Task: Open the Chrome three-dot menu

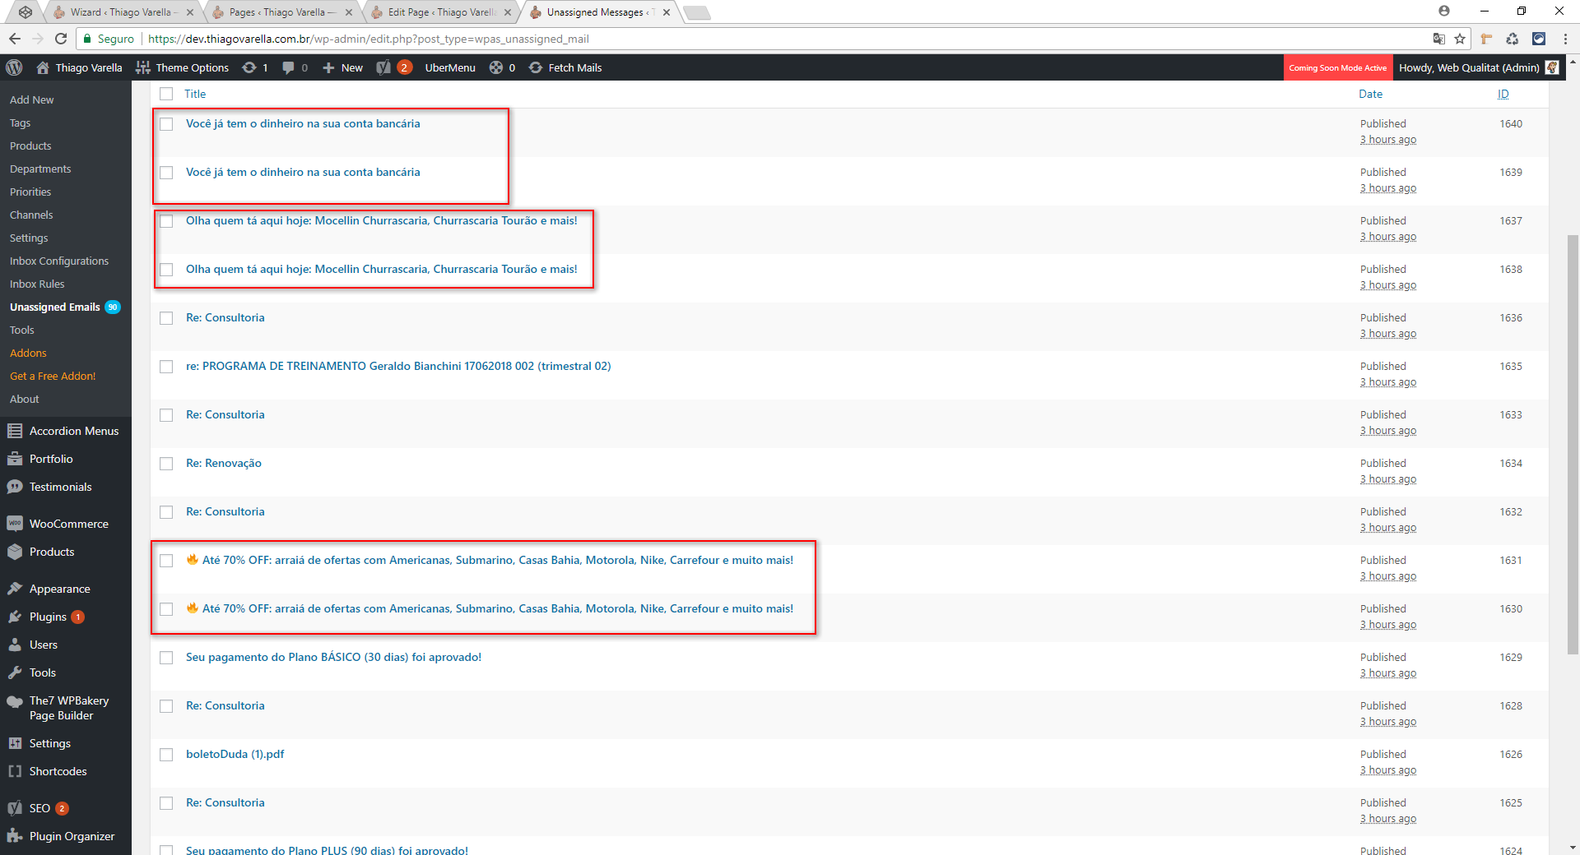Action: 1565,39
